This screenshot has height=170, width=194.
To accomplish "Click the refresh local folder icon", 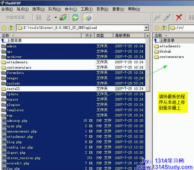I will (75, 18).
